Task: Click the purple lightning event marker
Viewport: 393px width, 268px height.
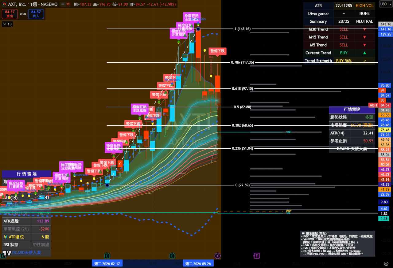Action: [217, 256]
